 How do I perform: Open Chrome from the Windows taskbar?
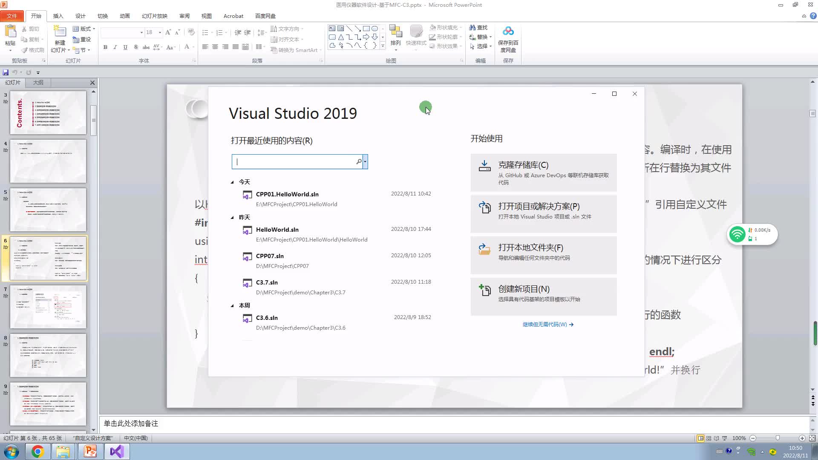click(37, 451)
